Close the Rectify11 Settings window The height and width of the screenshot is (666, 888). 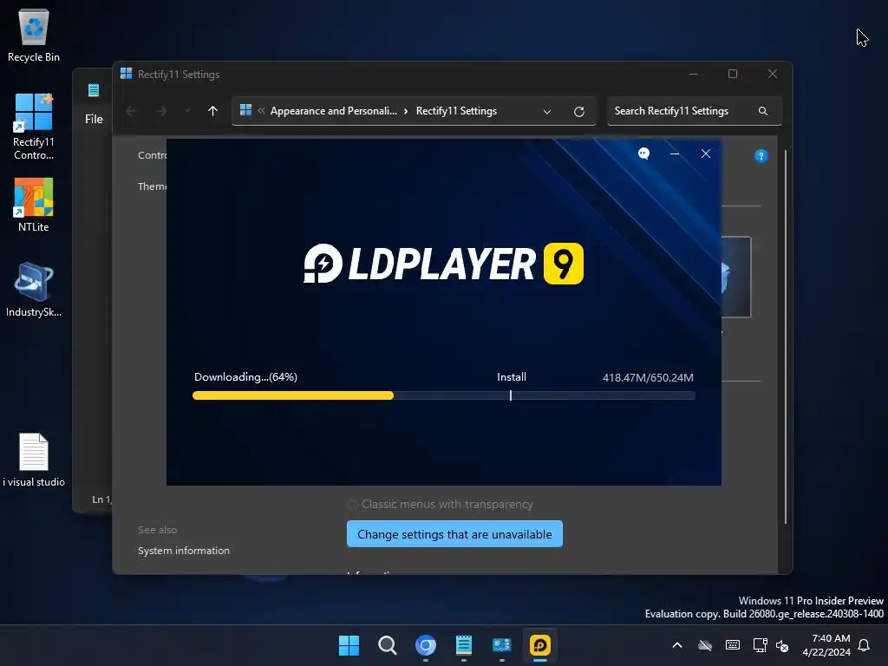coord(773,75)
